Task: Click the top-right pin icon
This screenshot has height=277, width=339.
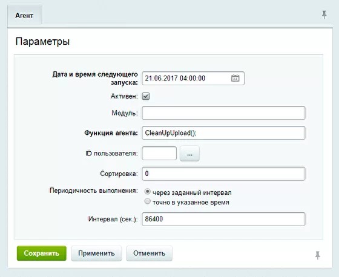Action: (x=324, y=15)
